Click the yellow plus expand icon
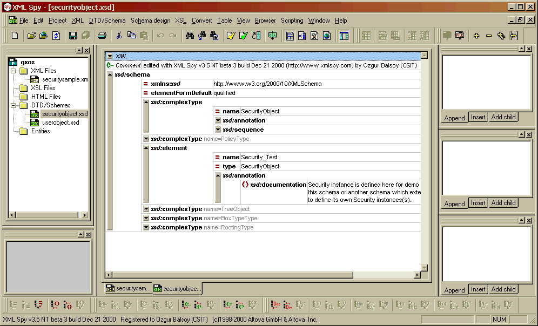Image resolution: width=538 pixels, height=326 pixels. 476,36
